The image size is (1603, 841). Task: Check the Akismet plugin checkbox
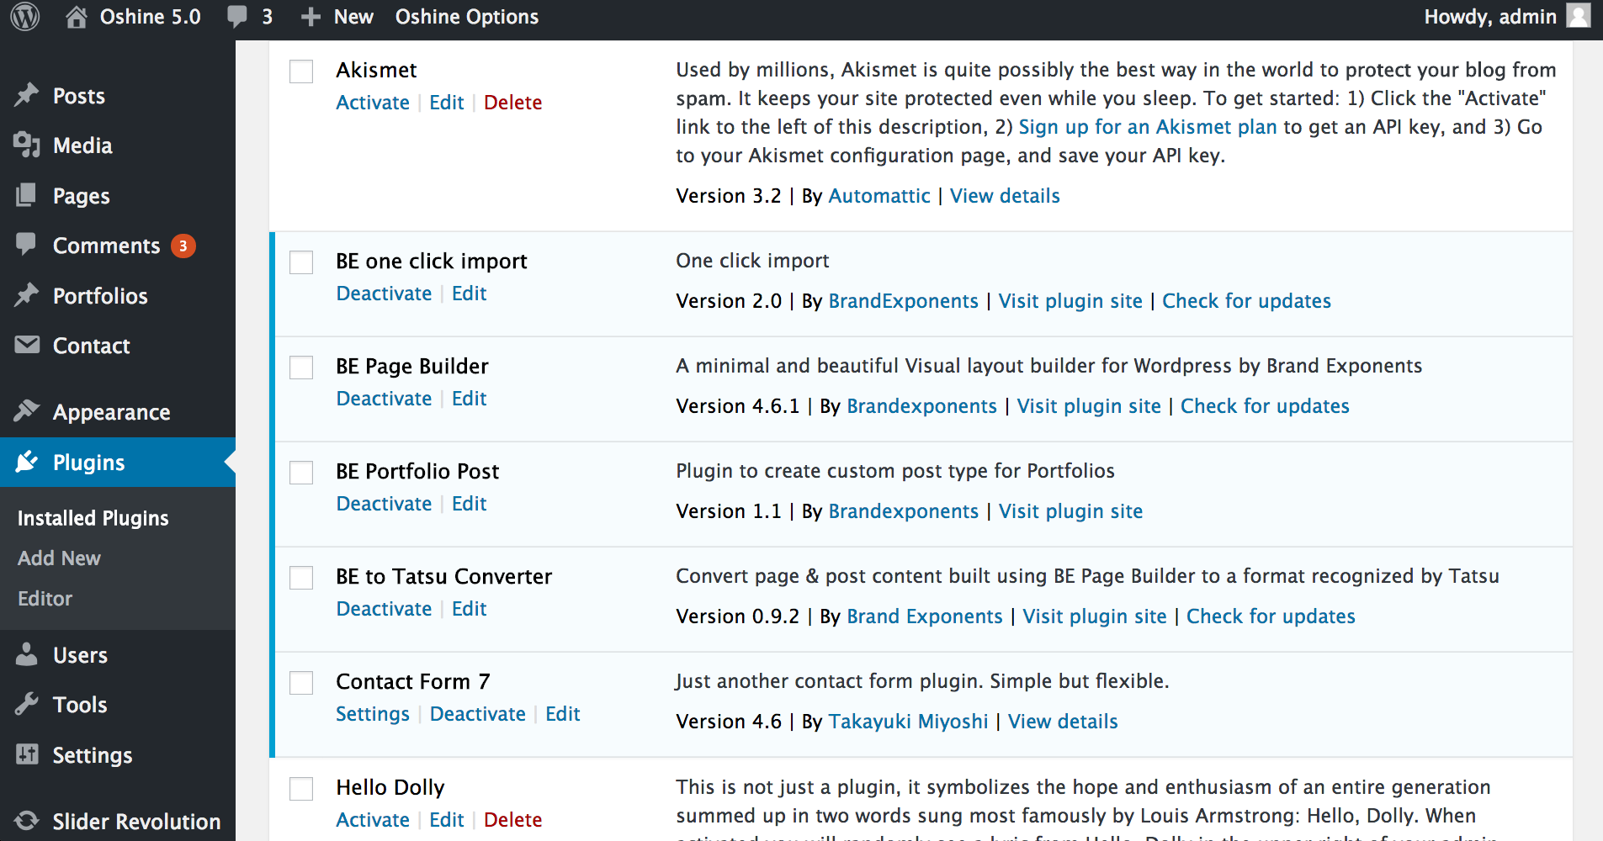pyautogui.click(x=300, y=71)
